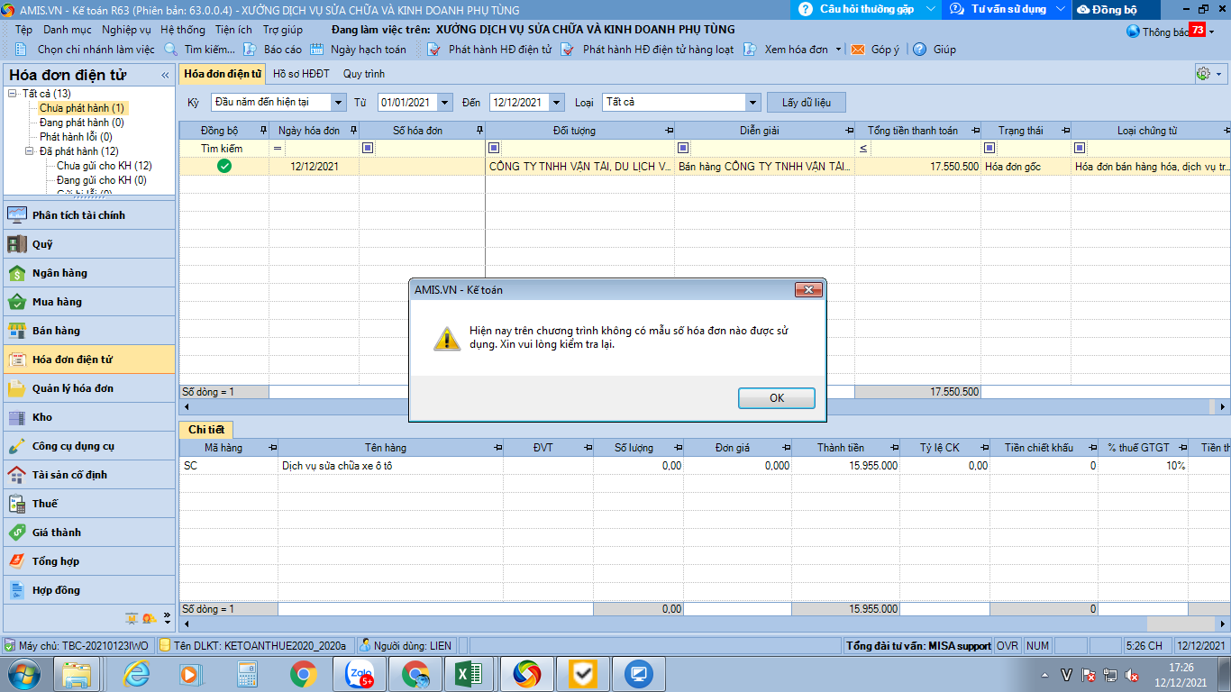
Task: Switch to the Quy trình tab
Action: pos(364,74)
